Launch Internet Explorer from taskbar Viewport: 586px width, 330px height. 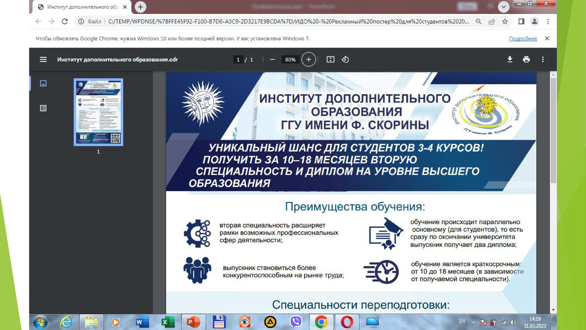[x=66, y=323]
